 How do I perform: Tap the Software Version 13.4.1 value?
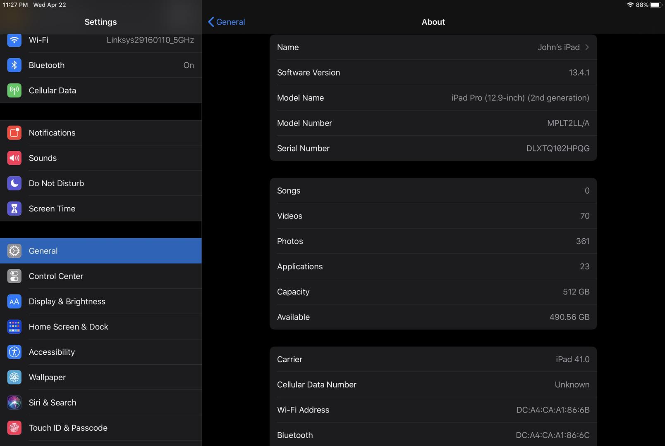579,72
